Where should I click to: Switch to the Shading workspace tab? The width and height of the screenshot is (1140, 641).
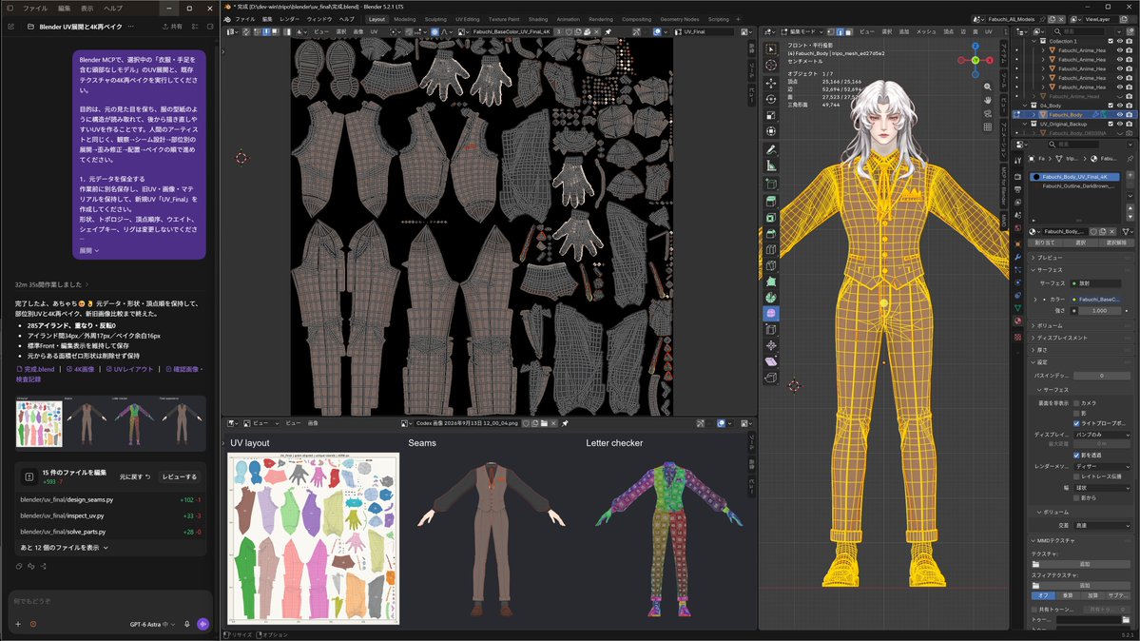(538, 20)
